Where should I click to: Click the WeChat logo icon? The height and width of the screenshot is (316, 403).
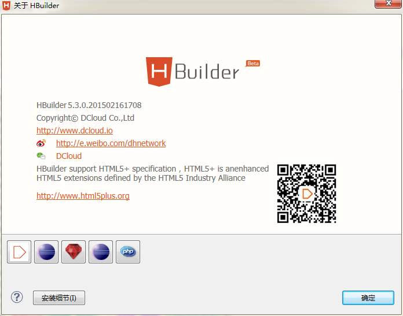(x=41, y=156)
